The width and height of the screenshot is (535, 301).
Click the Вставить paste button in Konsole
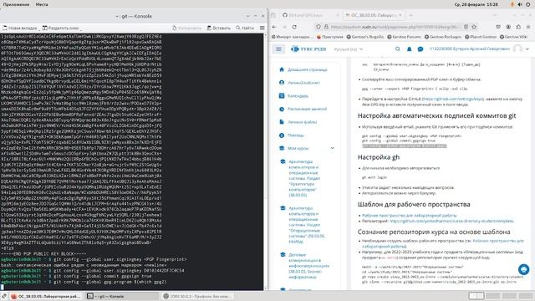coord(219,28)
